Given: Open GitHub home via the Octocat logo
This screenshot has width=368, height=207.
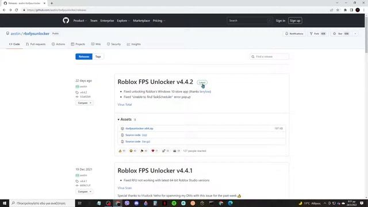Looking at the screenshot, I should click(x=66, y=21).
